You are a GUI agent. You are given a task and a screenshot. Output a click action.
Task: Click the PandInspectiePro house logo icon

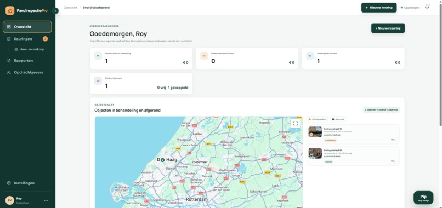(x=10, y=11)
